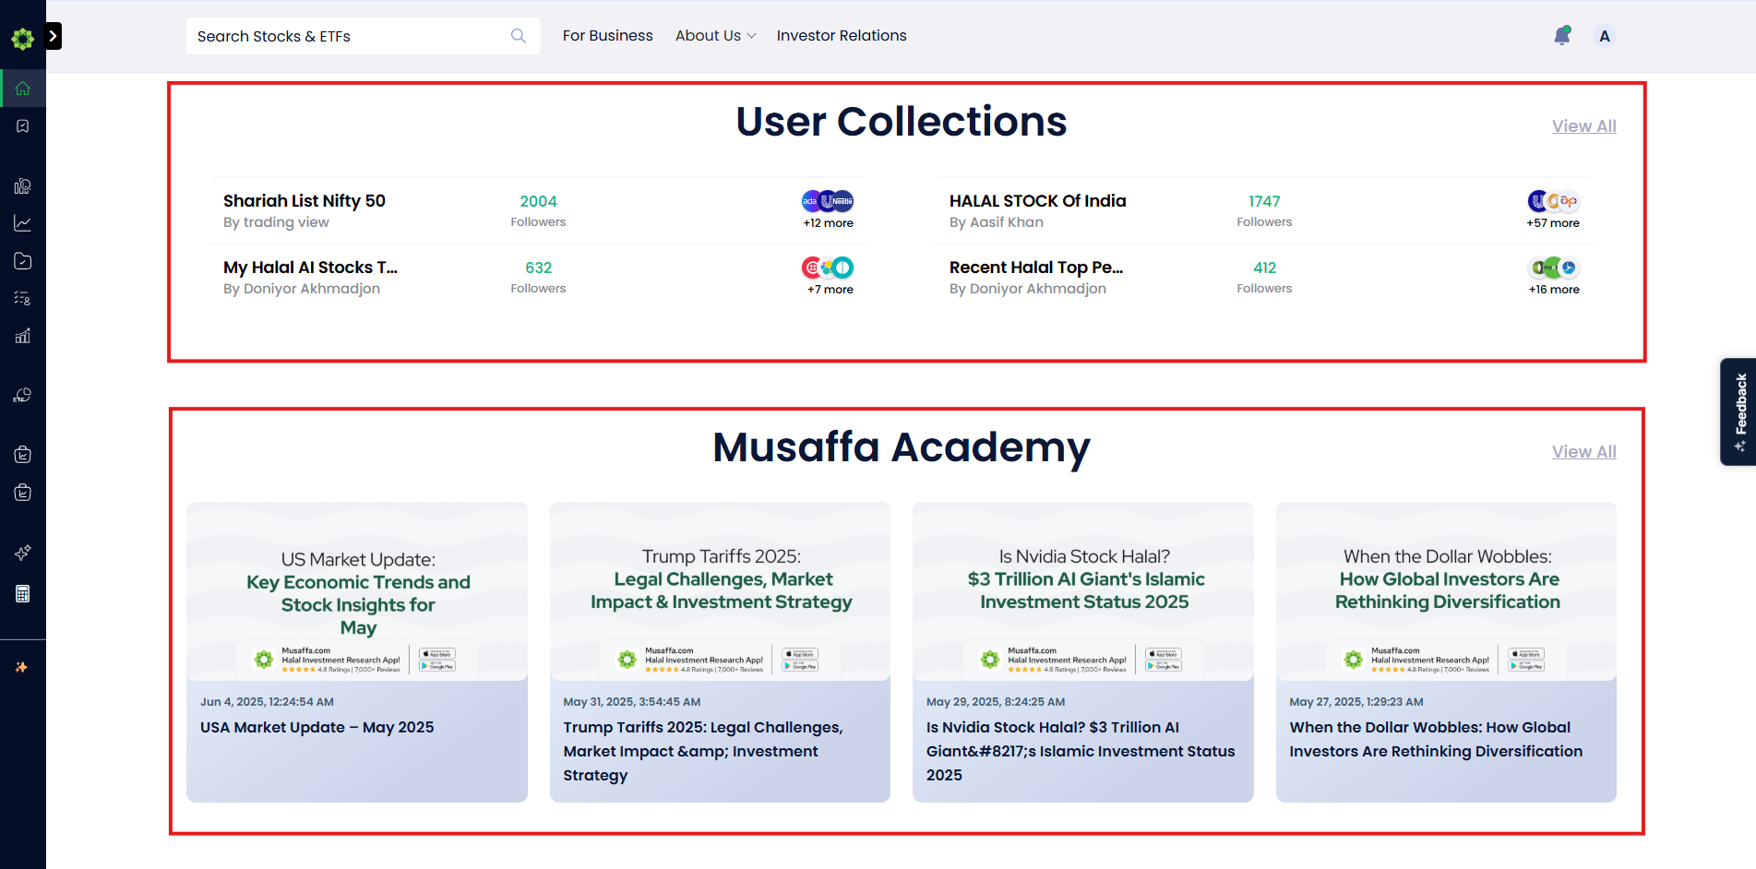Click the stock logos above '+12 more'
1756x869 pixels.
point(828,201)
